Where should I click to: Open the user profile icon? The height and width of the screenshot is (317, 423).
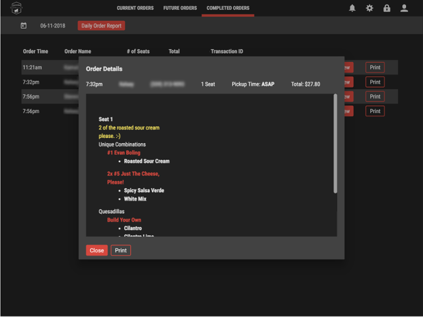click(x=404, y=8)
